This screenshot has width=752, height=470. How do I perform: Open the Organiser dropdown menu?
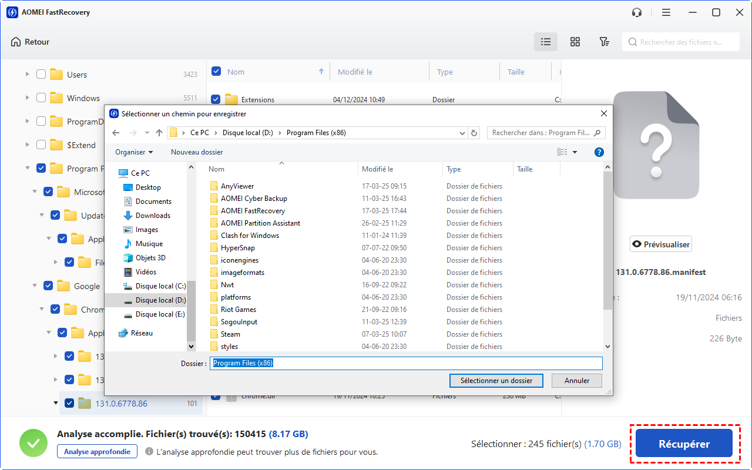134,152
